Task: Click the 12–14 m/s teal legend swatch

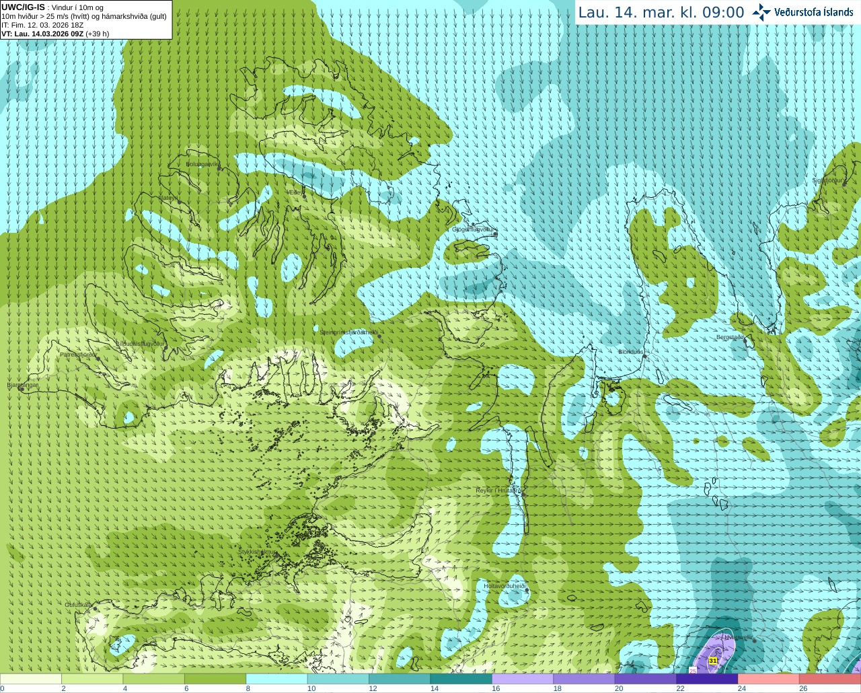Action: click(400, 679)
